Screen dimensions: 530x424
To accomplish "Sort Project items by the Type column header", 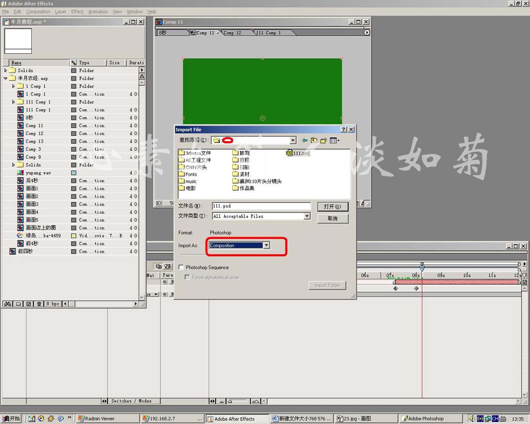I will 91,63.
